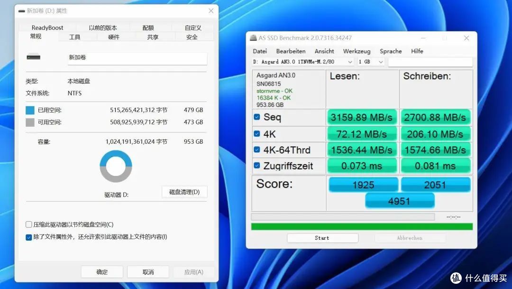Screen dimensions: 512x289
Task: Open the Ansicht menu
Action: point(324,51)
